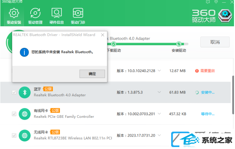Toggle the 蓝牙 driver checkbox
The height and width of the screenshot is (149, 235).
click(14, 92)
